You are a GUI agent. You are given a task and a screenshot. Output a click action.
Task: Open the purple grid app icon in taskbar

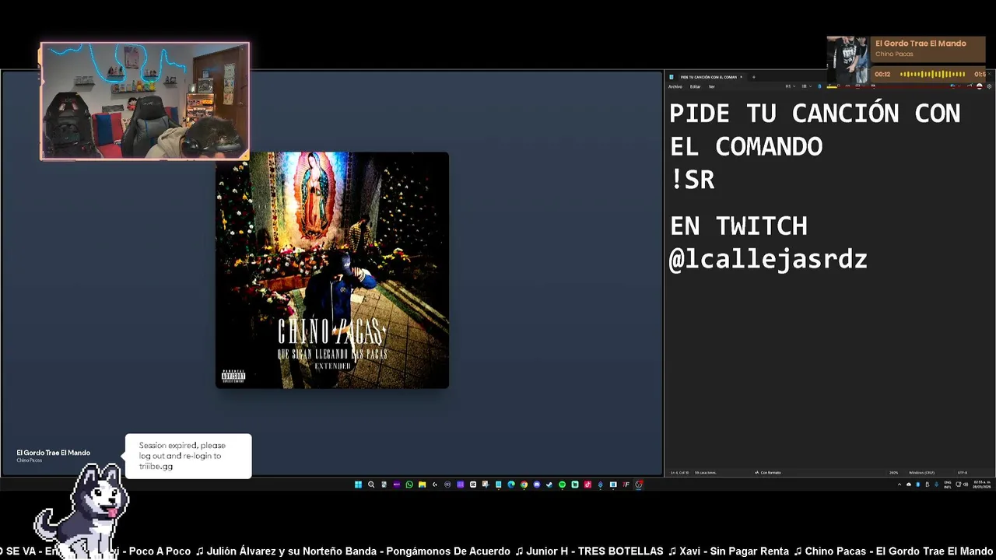460,485
